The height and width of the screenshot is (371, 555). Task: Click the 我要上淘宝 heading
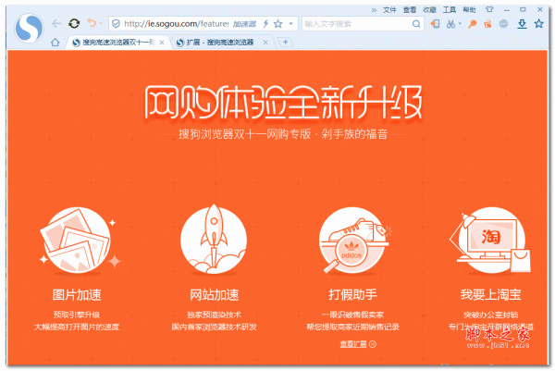coord(490,294)
